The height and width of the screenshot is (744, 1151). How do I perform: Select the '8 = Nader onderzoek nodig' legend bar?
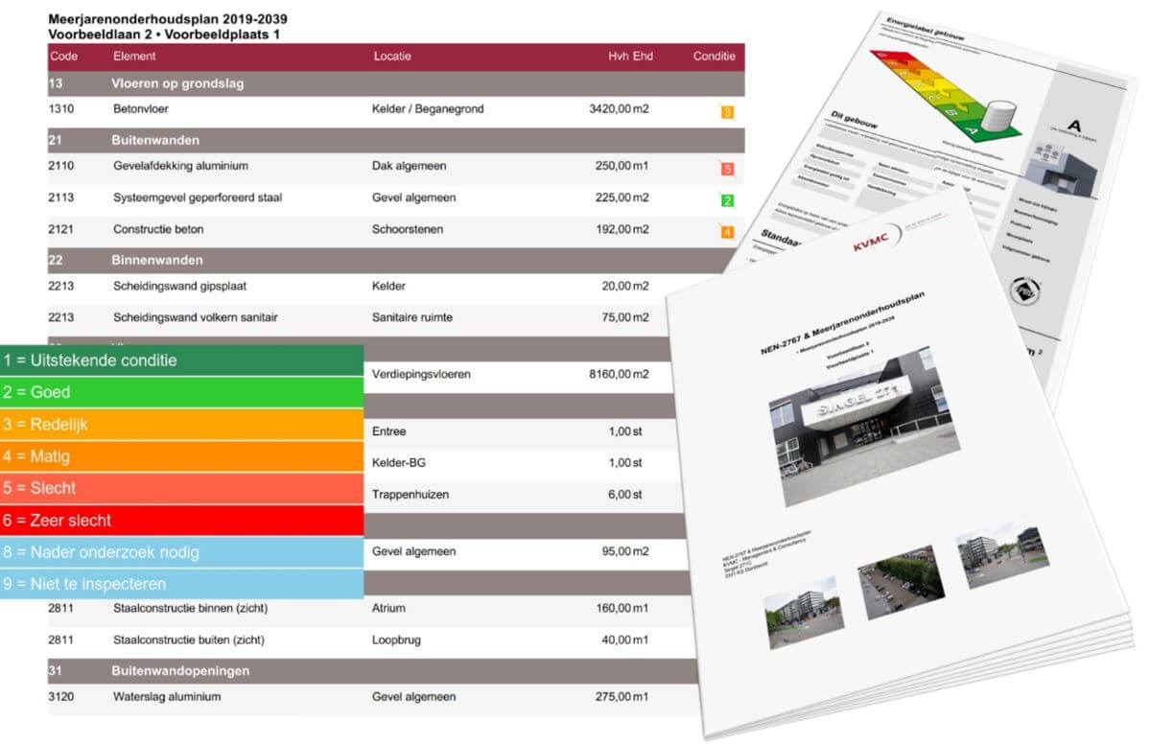pos(182,551)
